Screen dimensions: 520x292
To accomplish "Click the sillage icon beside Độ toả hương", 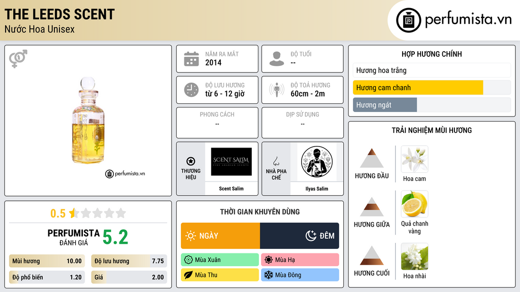I will [277, 90].
